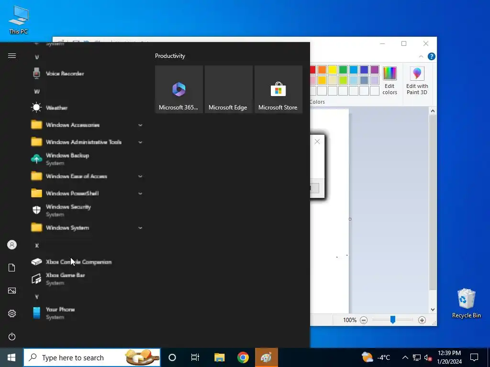Open the Microsoft Store tile
Viewport: 490px width, 367px height.
click(278, 89)
